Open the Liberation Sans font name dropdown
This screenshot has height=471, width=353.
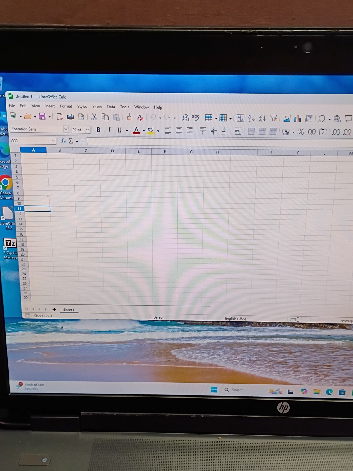pos(66,129)
